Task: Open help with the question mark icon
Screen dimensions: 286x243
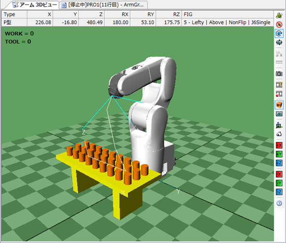Action: 279,203
